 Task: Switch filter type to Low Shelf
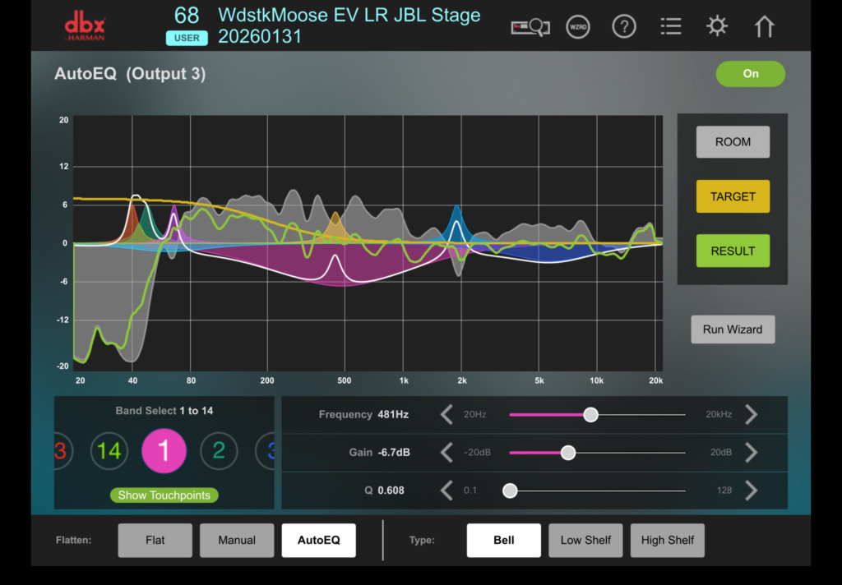[x=585, y=540]
